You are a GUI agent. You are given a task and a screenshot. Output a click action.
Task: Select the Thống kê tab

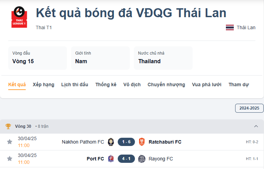tap(106, 84)
